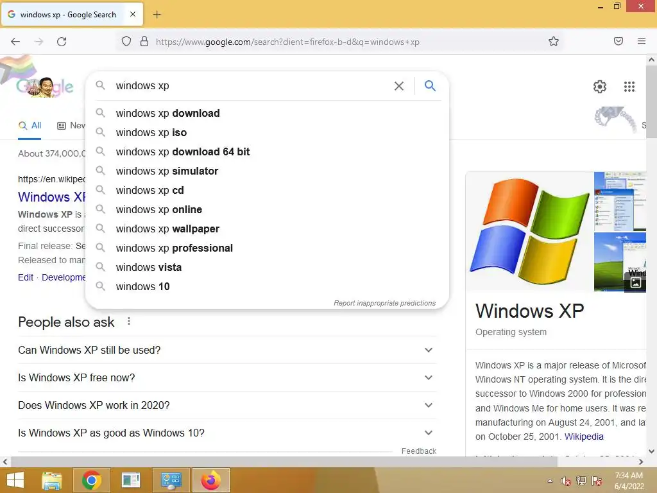Open the Firefox hamburger menu
The width and height of the screenshot is (657, 493).
[642, 41]
